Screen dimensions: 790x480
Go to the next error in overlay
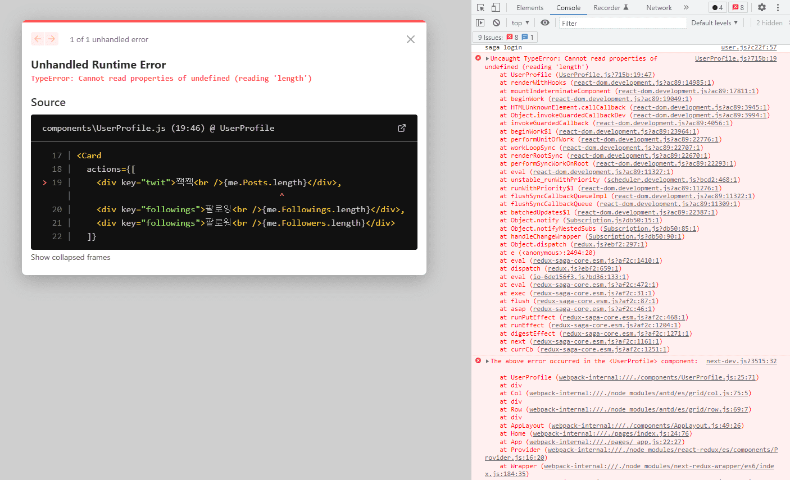[x=52, y=39]
